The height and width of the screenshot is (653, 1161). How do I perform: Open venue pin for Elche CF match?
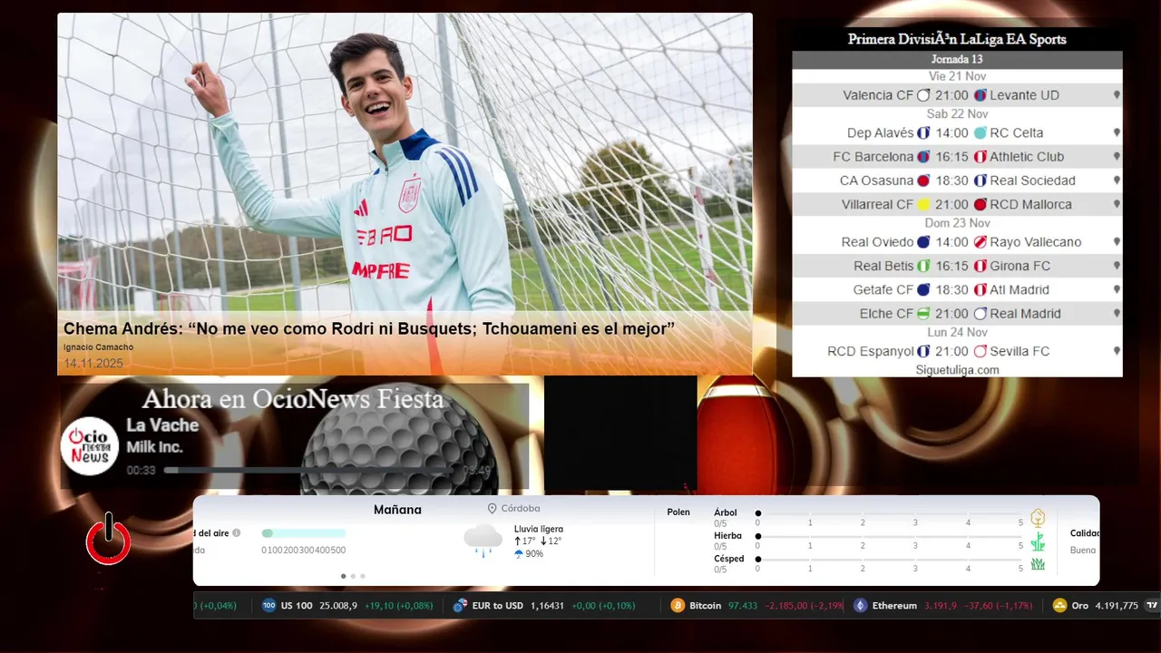pos(1117,314)
